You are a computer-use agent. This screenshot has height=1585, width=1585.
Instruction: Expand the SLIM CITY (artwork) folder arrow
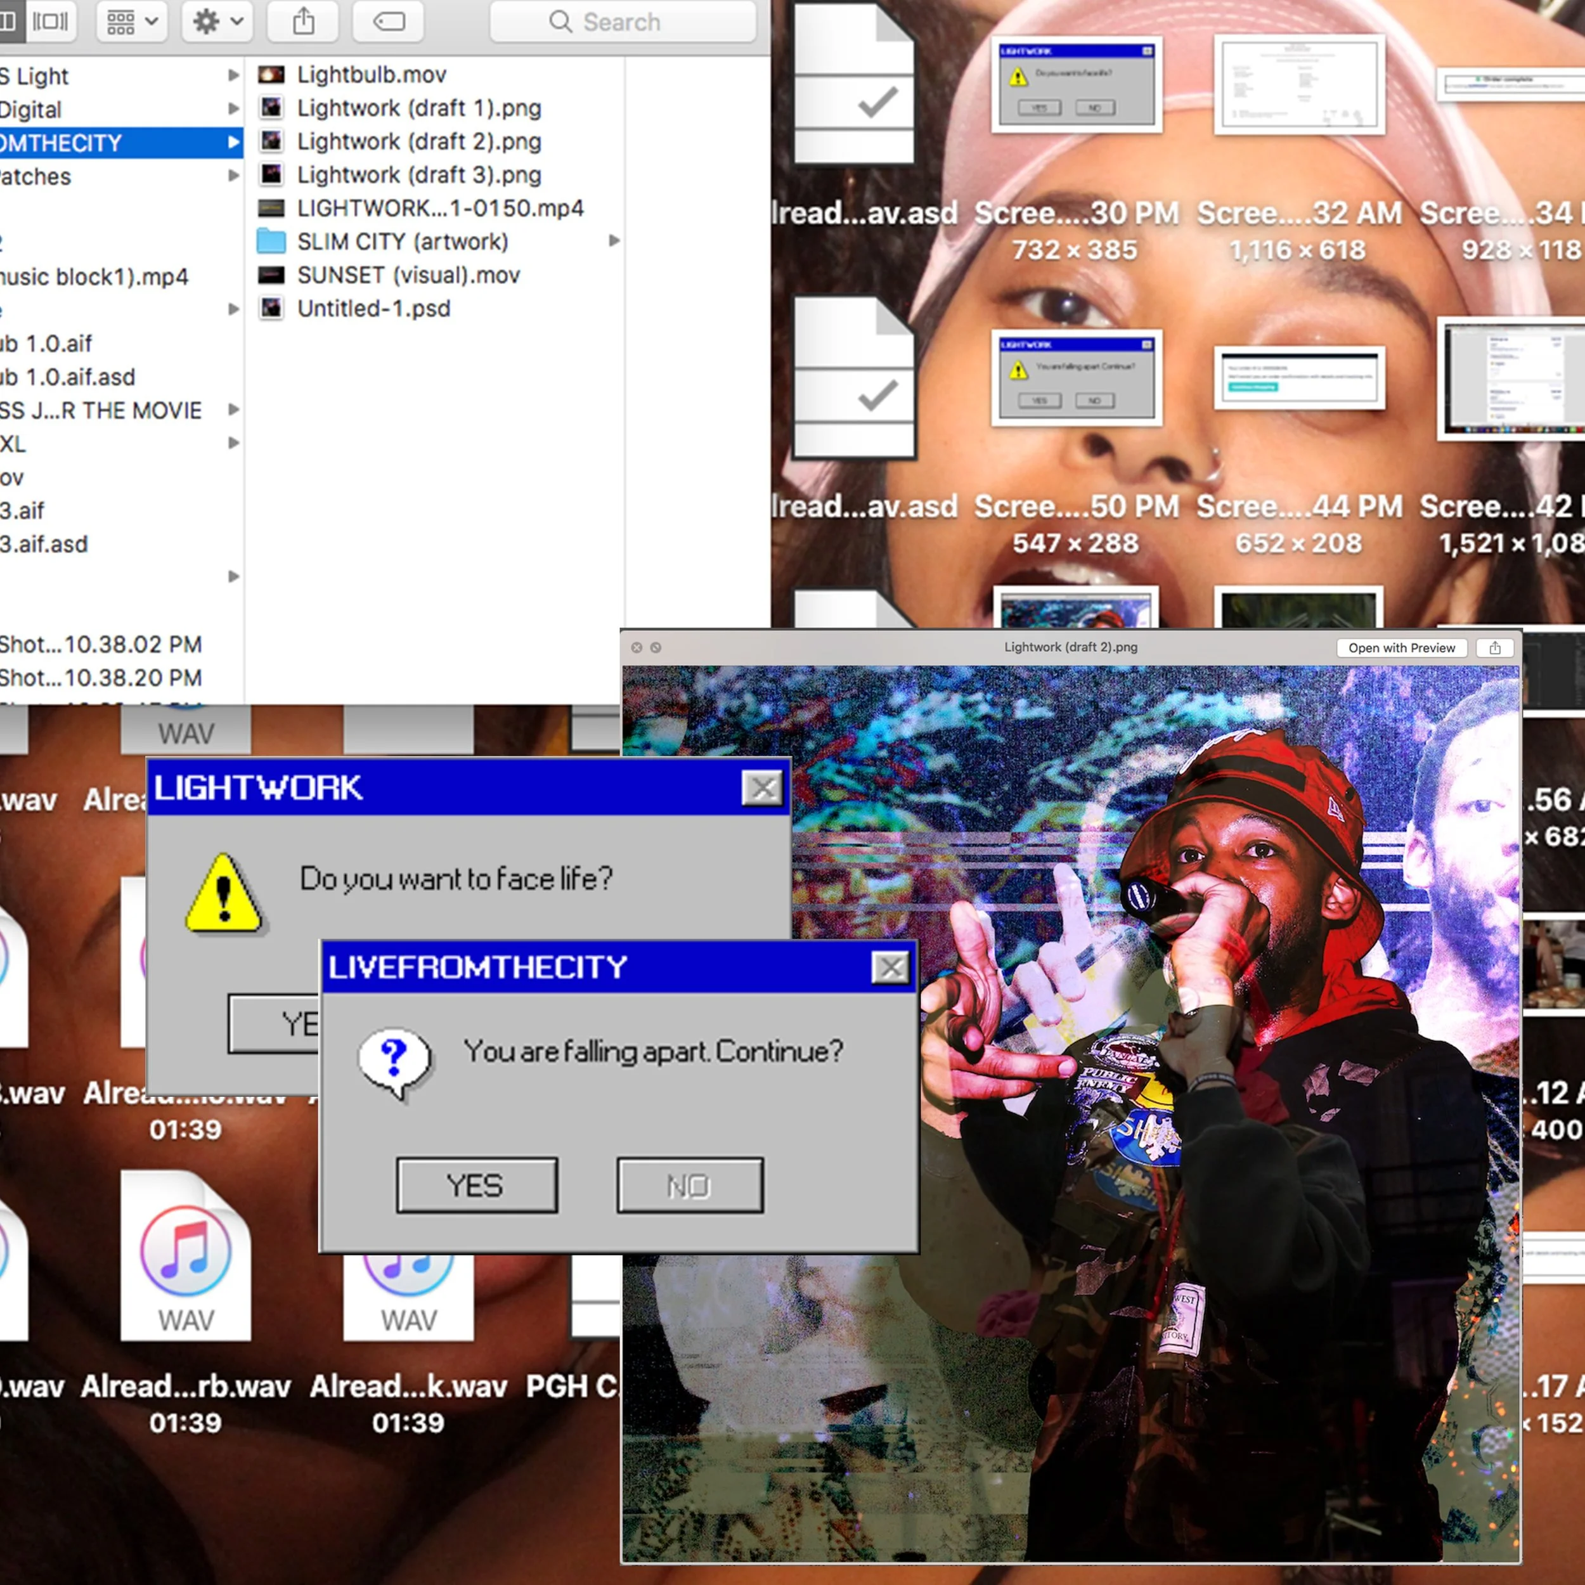(614, 241)
